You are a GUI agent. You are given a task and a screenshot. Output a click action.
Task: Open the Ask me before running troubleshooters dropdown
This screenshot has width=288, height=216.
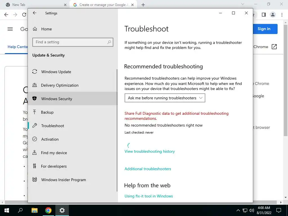(x=165, y=98)
